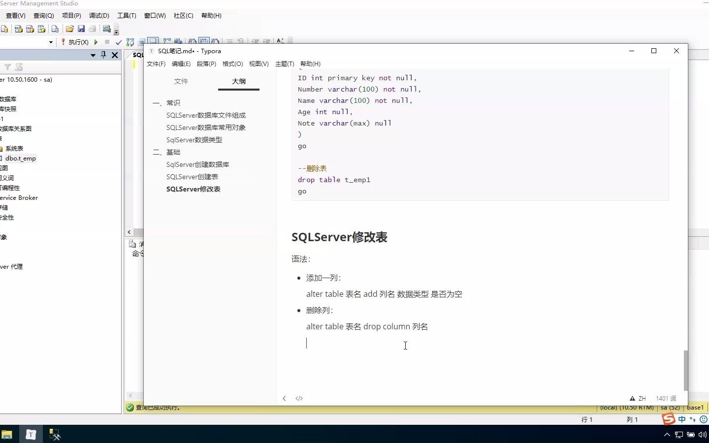Jump to SQLServer创建表 in the outline
Screen dimensions: 709x443
192,177
